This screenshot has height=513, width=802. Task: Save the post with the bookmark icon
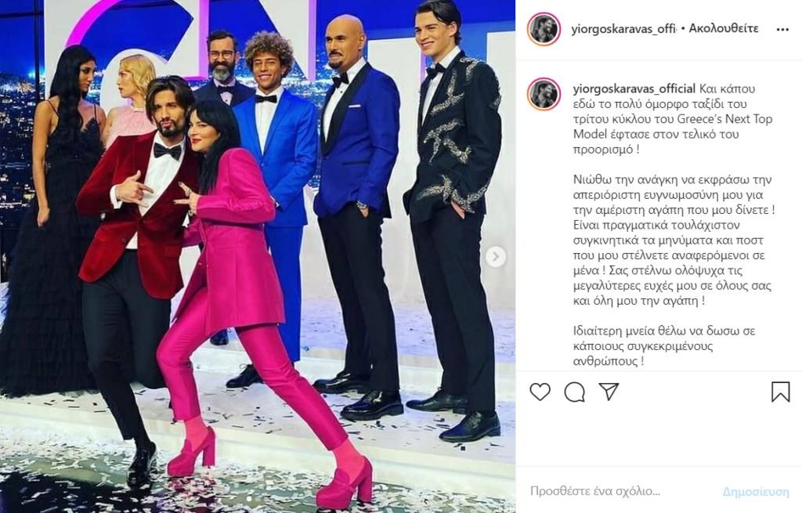point(781,392)
